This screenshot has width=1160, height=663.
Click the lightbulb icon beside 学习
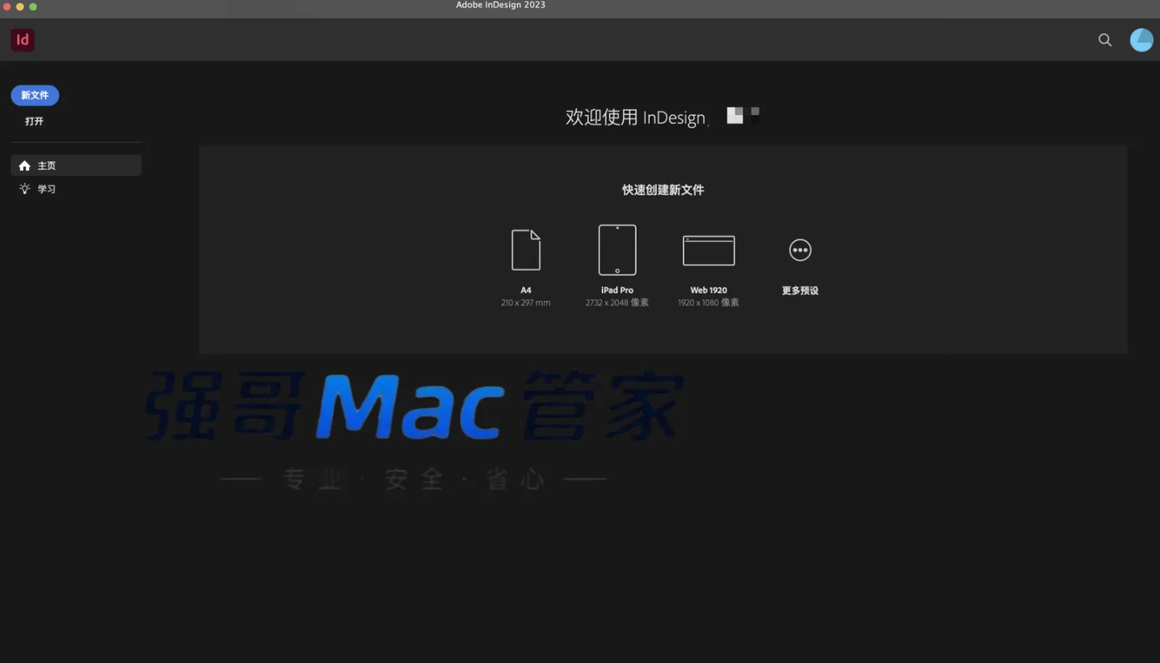(x=25, y=188)
